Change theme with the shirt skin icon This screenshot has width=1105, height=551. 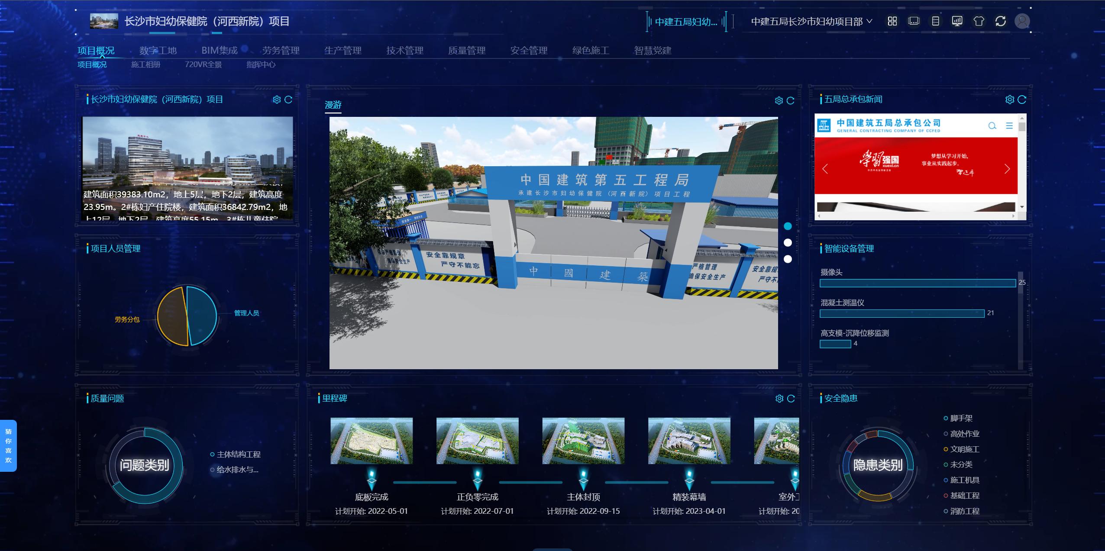coord(979,21)
